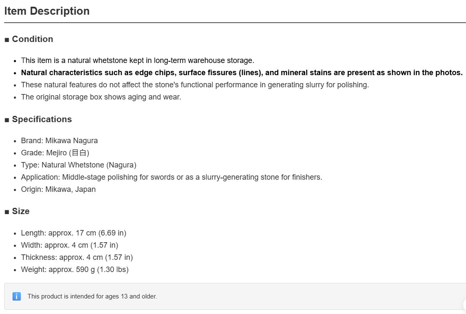466x314 pixels.
Task: Click the Specifications section heading
Action: (42, 119)
